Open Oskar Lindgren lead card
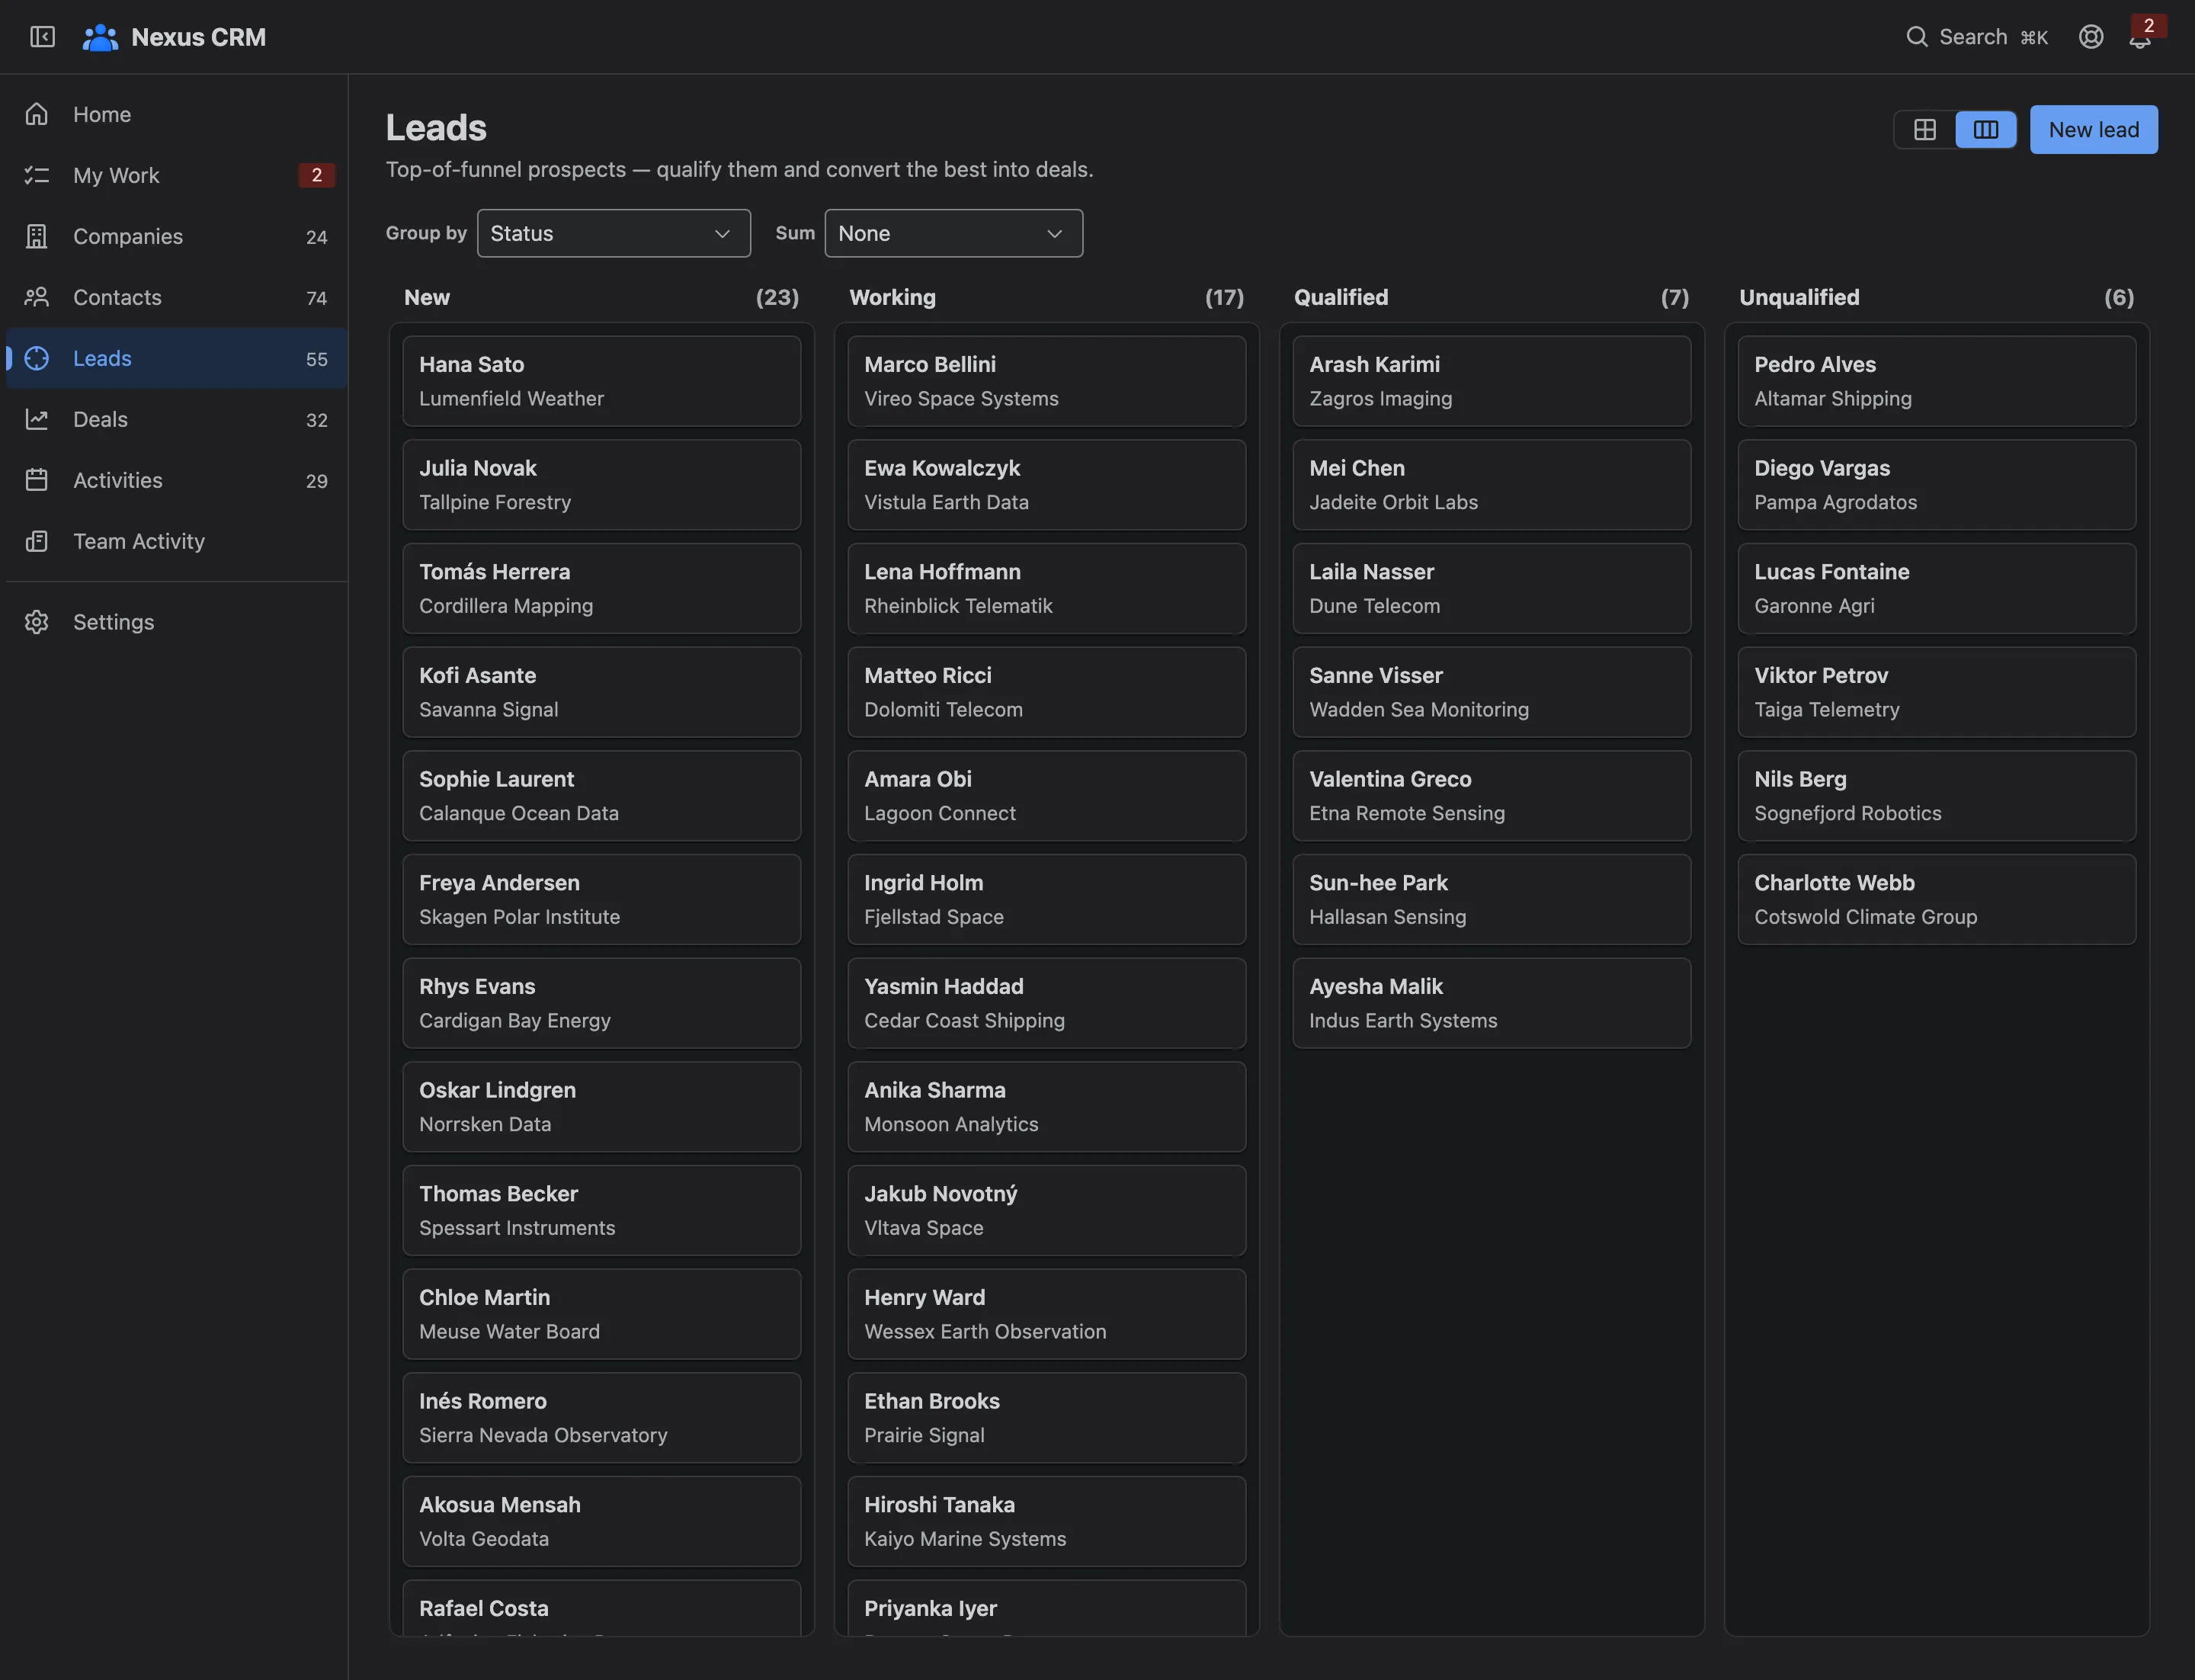Screen dimensions: 2195x1680 pyautogui.click(x=602, y=1107)
